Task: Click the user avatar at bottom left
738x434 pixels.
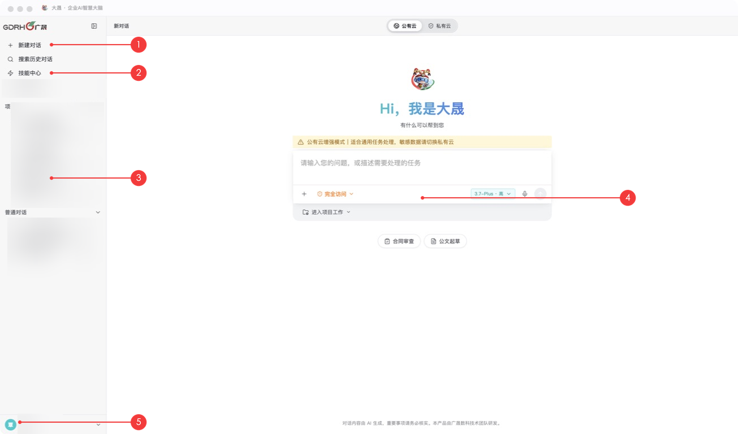Action: coord(10,424)
